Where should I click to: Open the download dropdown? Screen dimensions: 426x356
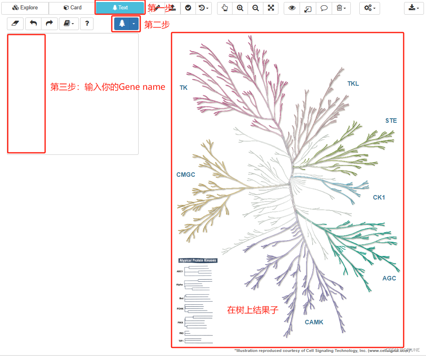coord(413,8)
